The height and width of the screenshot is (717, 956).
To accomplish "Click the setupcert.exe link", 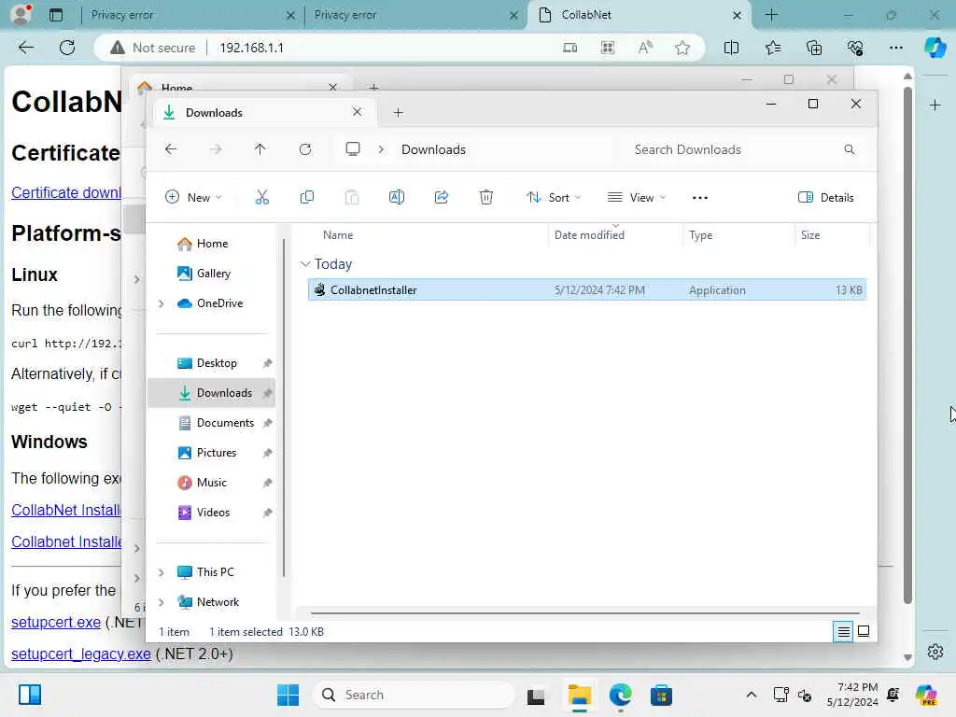I will click(x=56, y=622).
